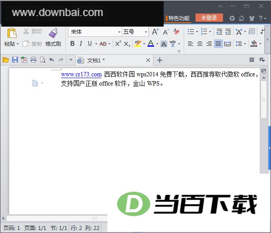Expand quick access toolbar customize arrow
Image resolution: width=271 pixels, height=233 pixels.
pyautogui.click(x=71, y=60)
